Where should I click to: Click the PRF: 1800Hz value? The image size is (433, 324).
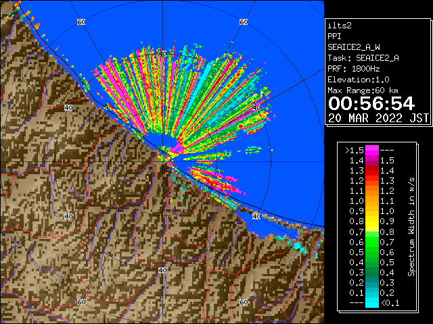tap(354, 69)
